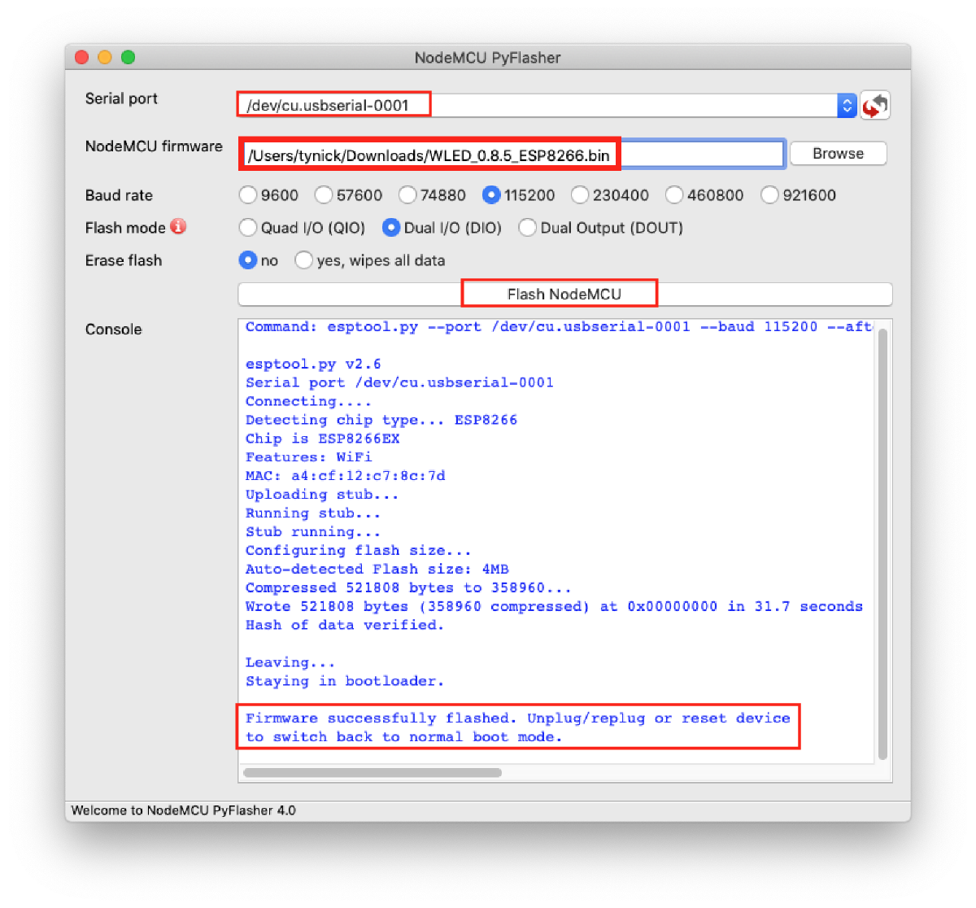Screen dimensions: 976x908
Task: Click 'Firmware successfully flashed' message
Action: coord(518,727)
